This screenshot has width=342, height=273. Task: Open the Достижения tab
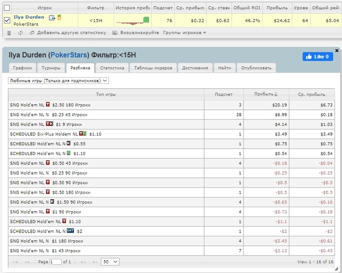click(x=195, y=68)
